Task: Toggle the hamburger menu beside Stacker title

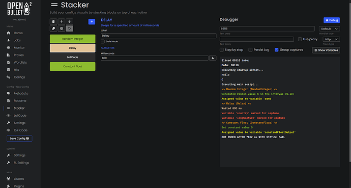Action: tap(54, 5)
